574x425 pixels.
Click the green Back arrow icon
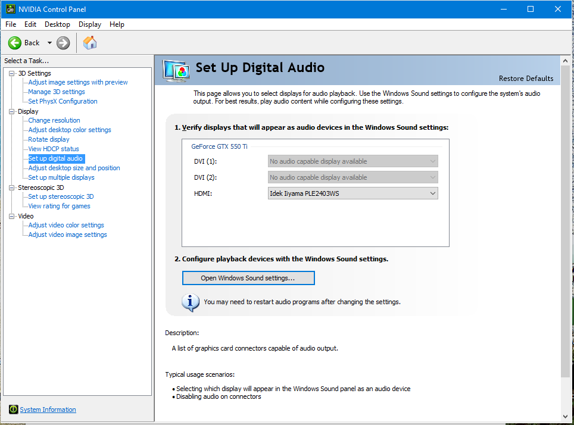15,43
